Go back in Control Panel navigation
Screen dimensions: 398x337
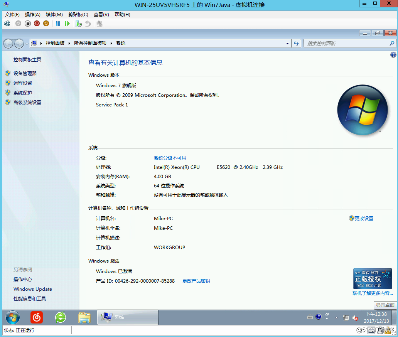point(8,44)
